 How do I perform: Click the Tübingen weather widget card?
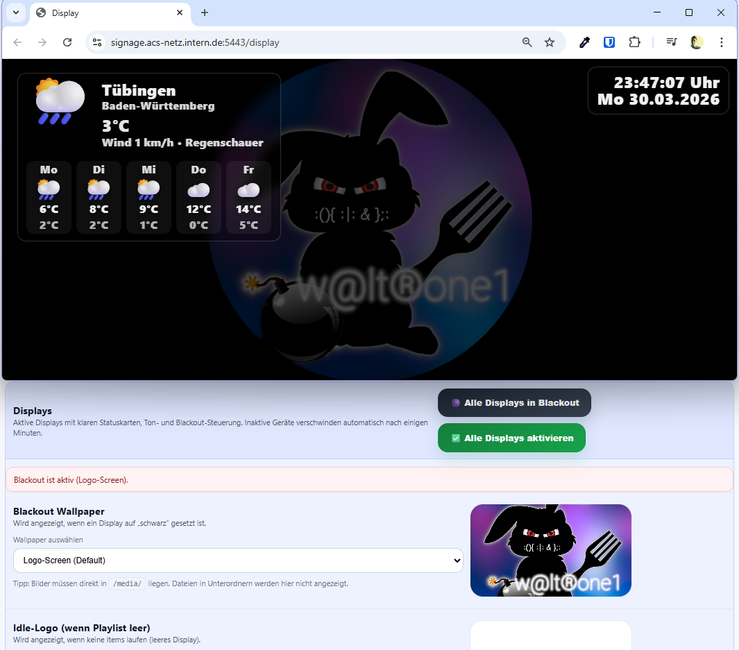point(148,157)
